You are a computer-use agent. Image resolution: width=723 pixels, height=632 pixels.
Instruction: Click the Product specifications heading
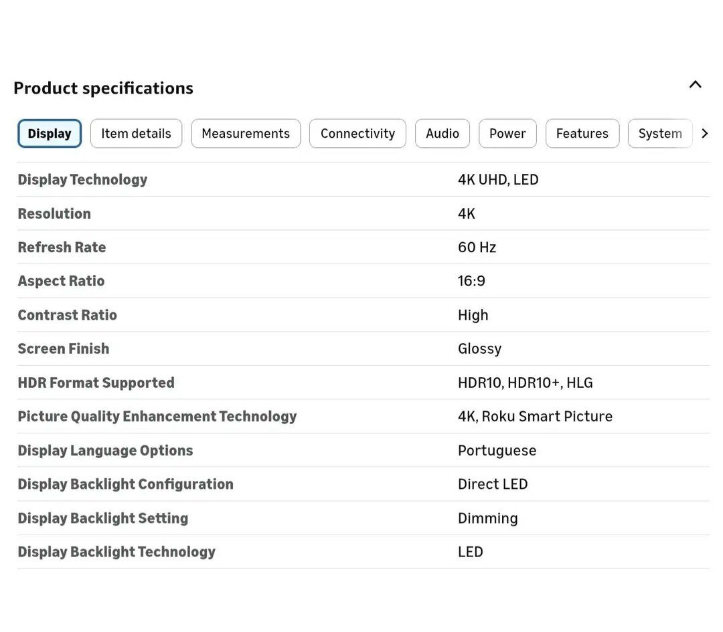(x=103, y=88)
